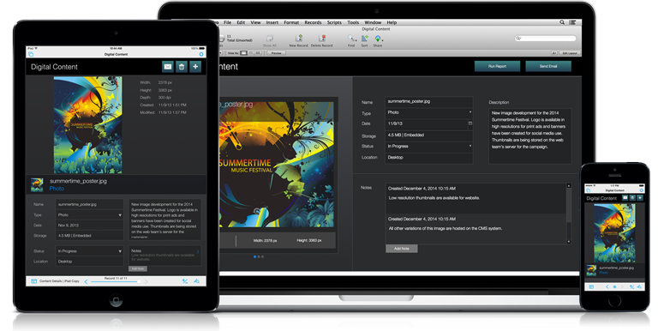This screenshot has height=331, width=658.
Task: Open the Window menu on the laptop
Action: point(373,22)
